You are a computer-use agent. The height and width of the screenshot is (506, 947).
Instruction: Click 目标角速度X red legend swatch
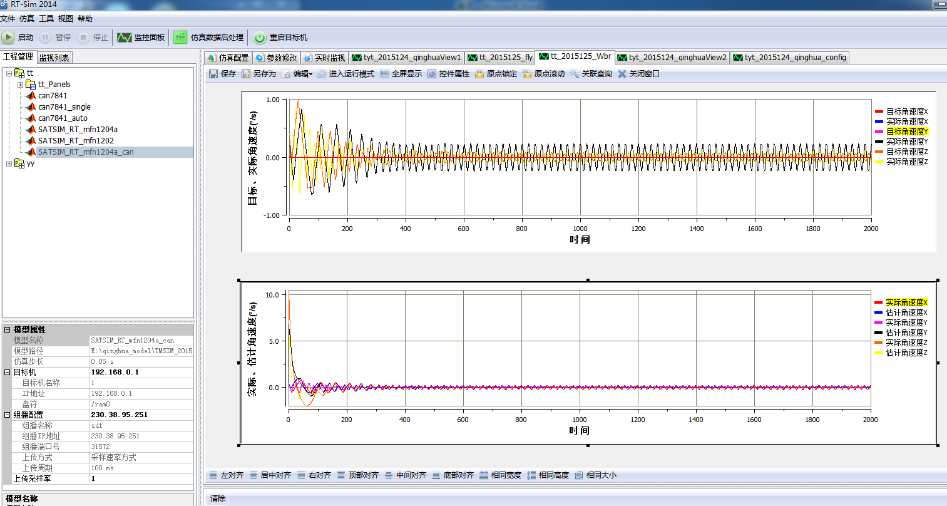click(879, 111)
